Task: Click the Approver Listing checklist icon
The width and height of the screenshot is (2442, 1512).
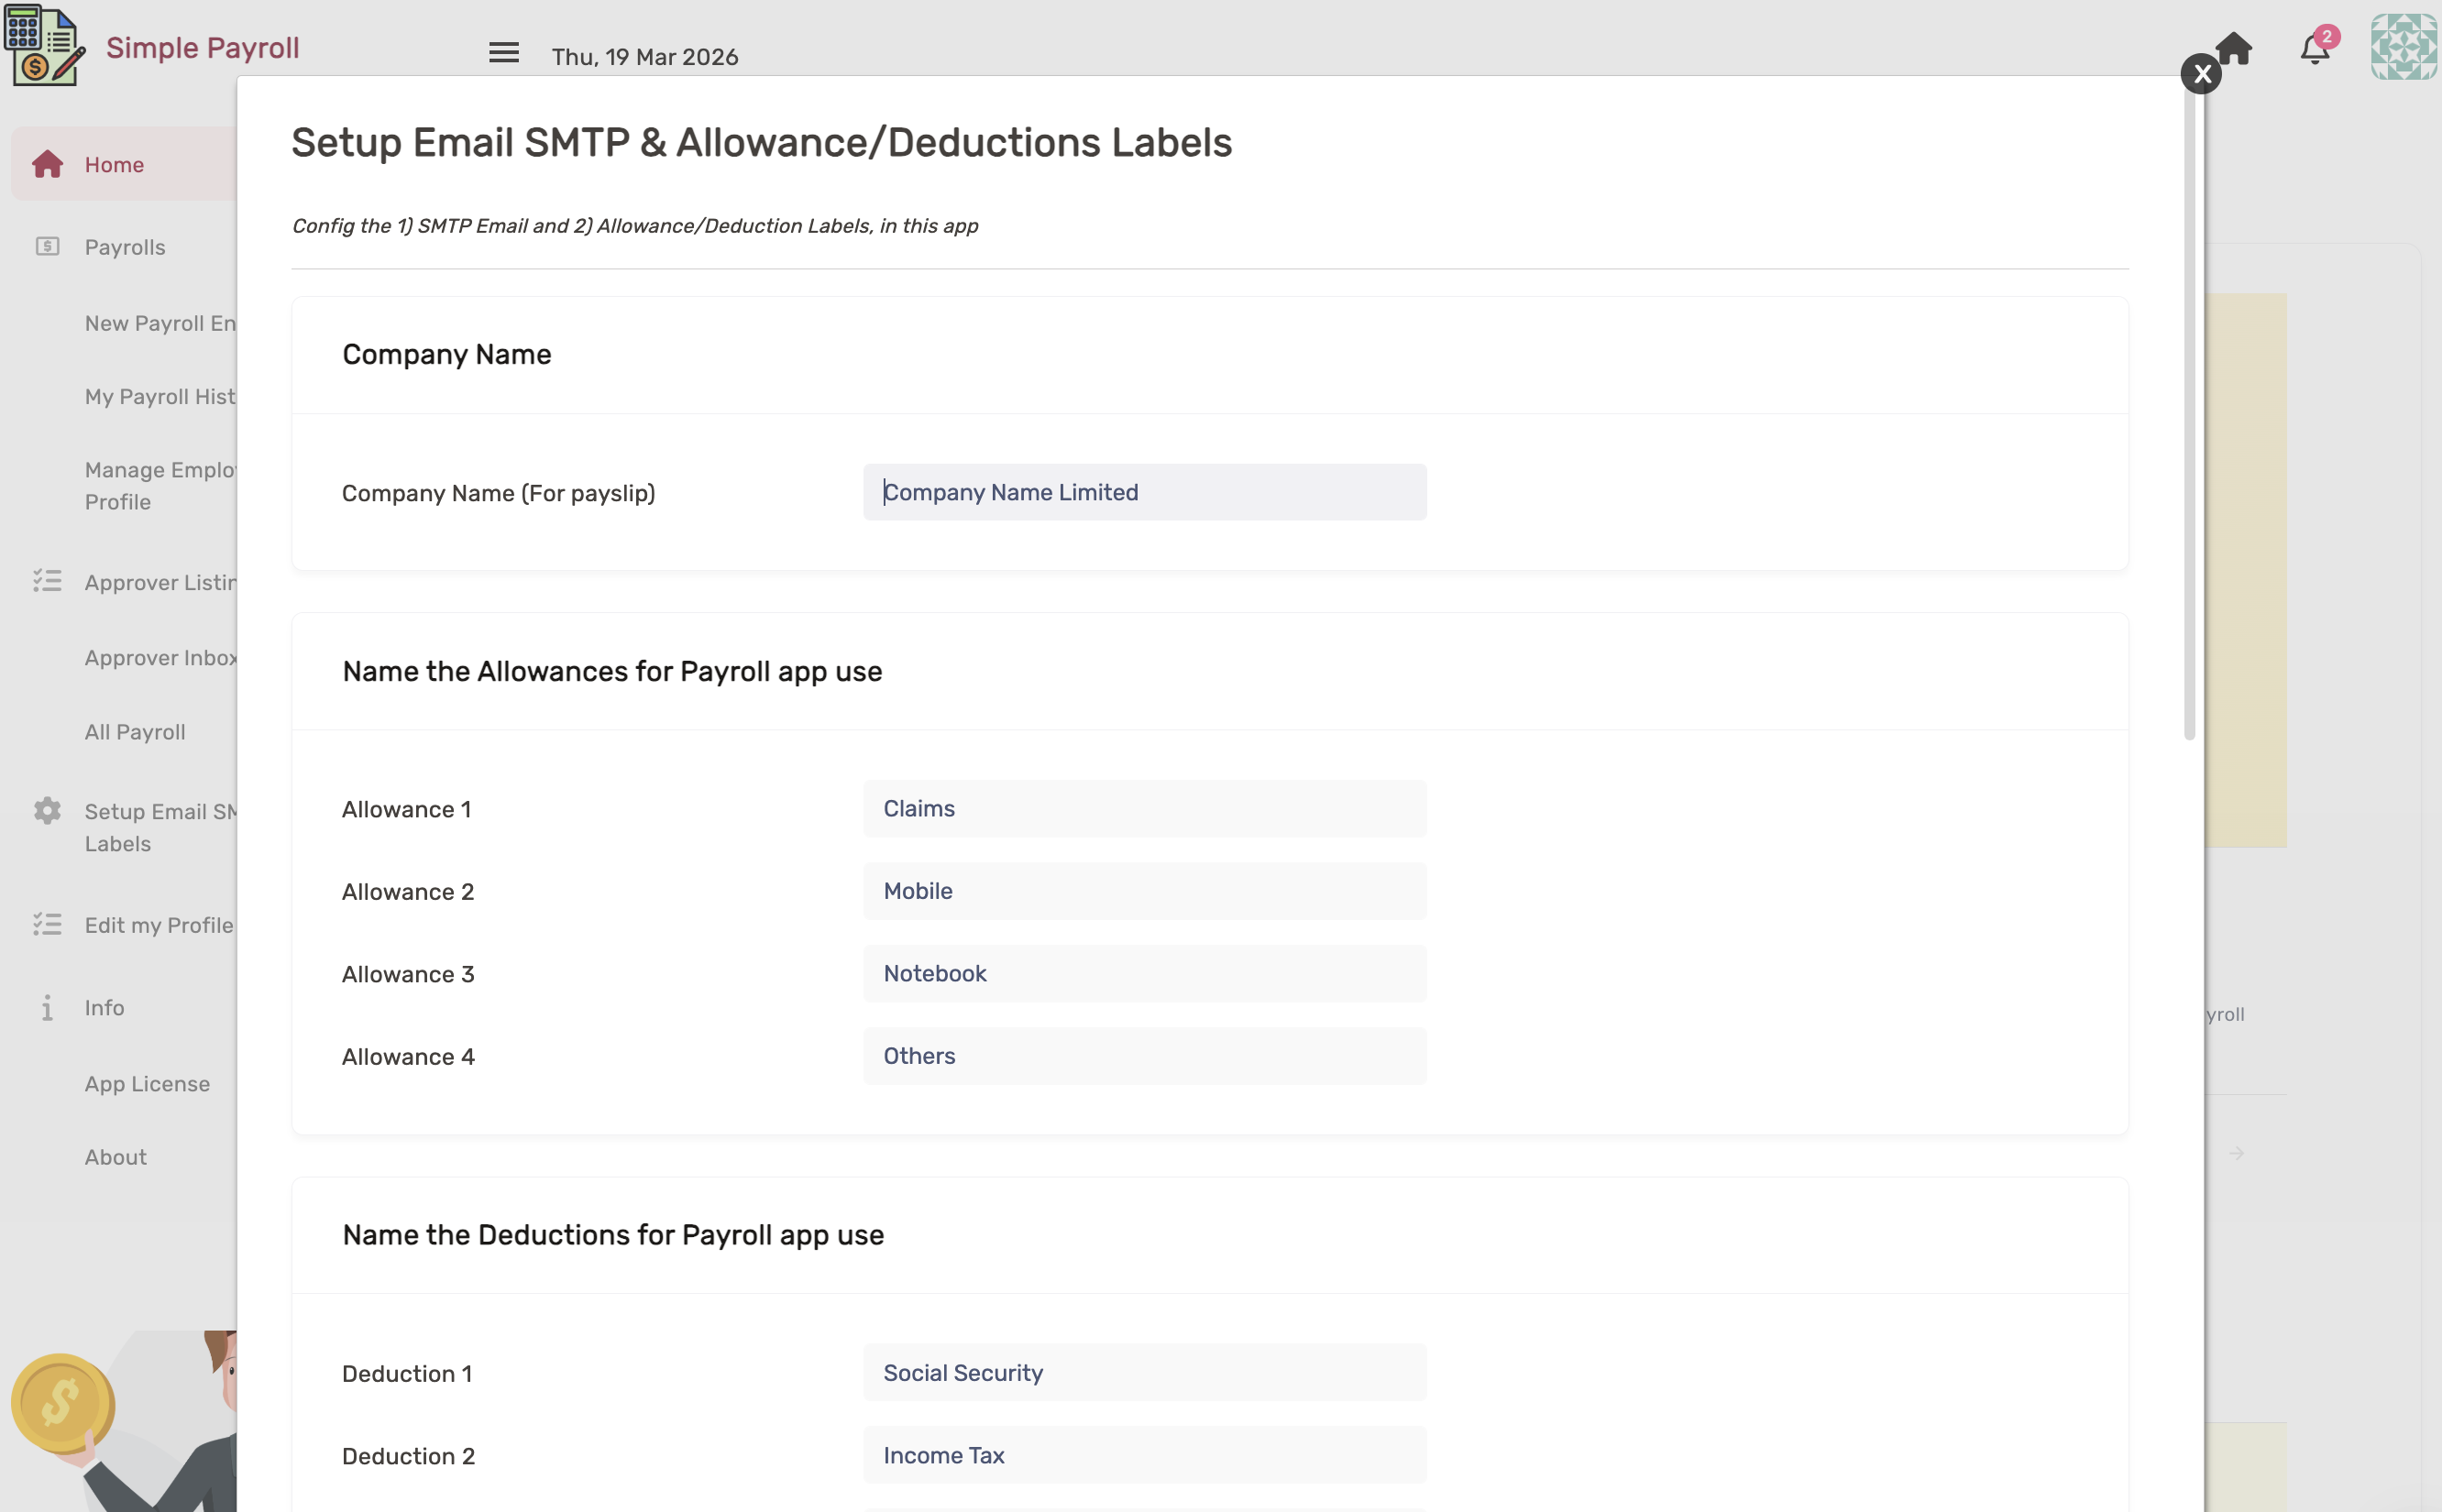Action: click(x=47, y=581)
